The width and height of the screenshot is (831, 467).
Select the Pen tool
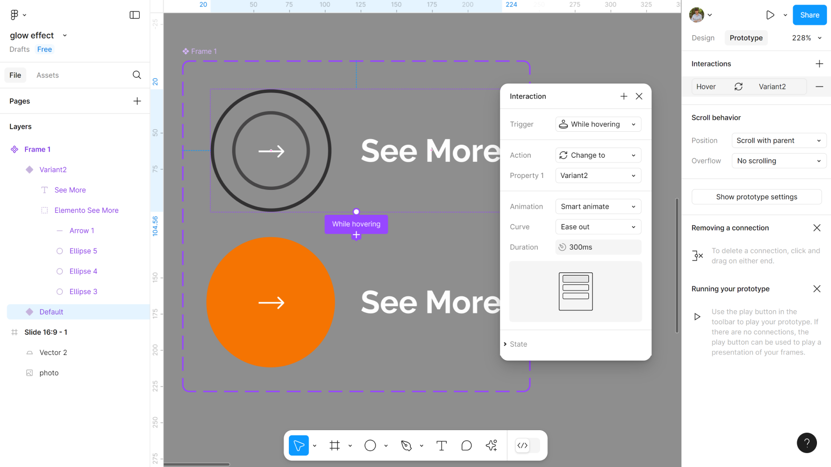click(406, 446)
